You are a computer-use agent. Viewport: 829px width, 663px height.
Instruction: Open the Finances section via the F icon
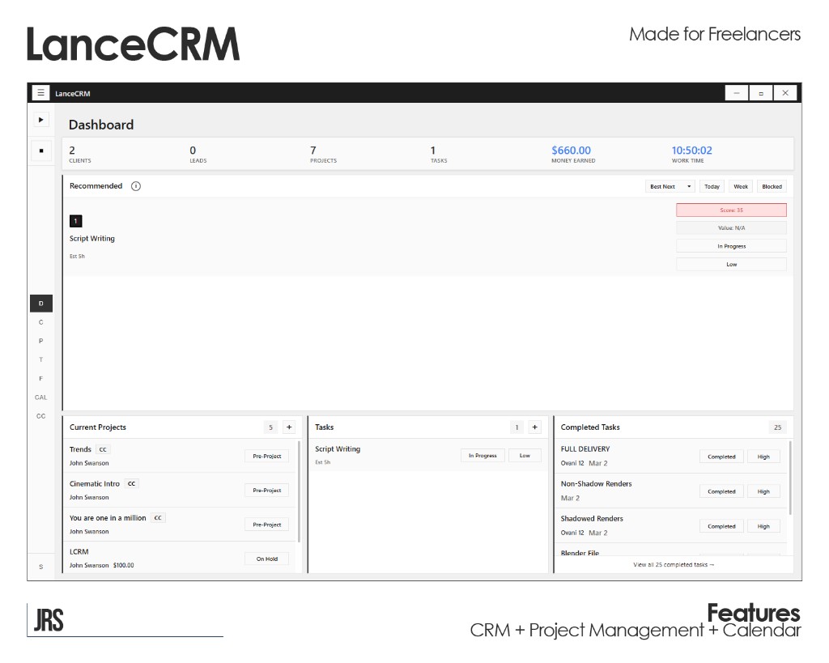pos(40,378)
